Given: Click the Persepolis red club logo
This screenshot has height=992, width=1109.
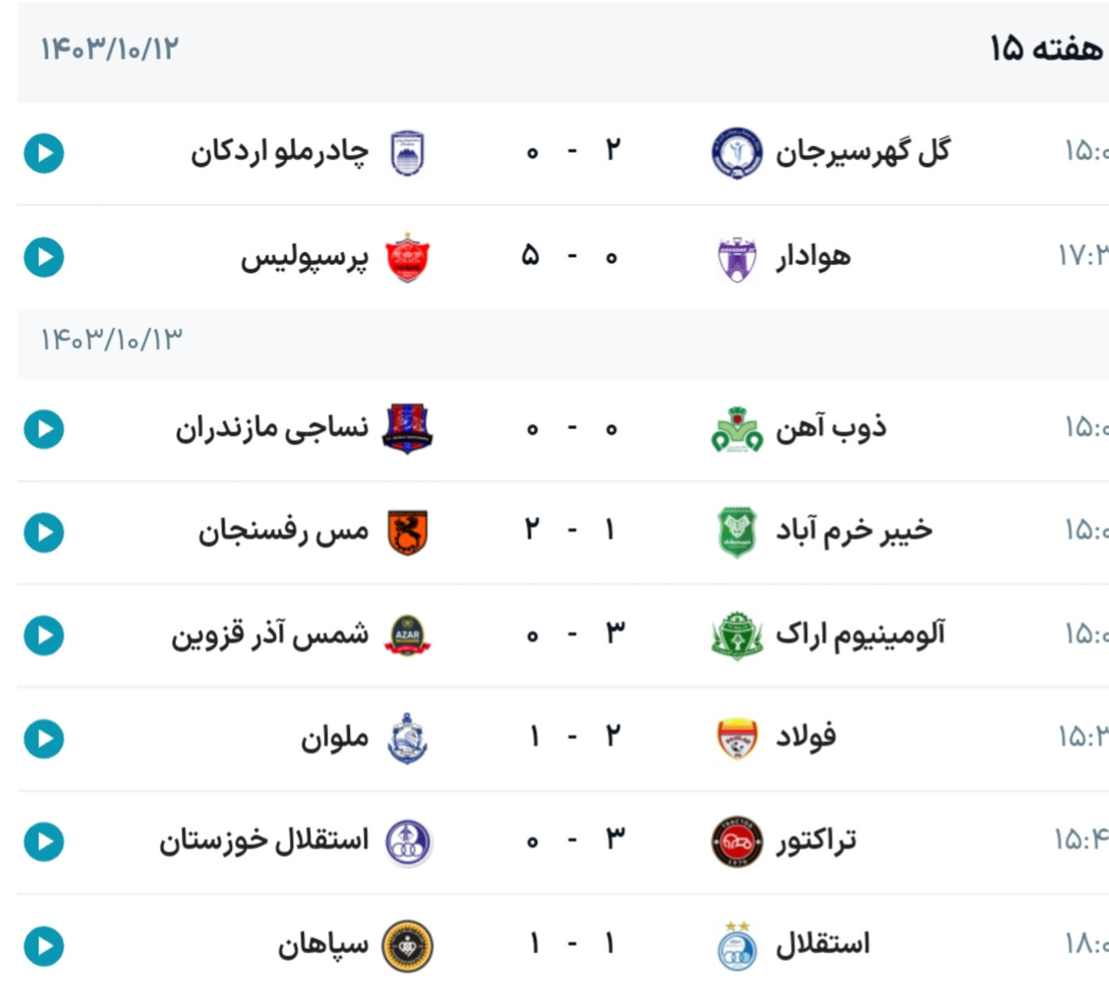Looking at the screenshot, I should pos(406,257).
